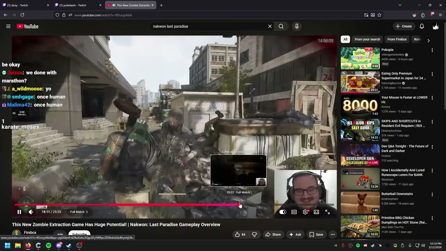Viewport: 446px width, 251px height.
Task: Open Steam from taskbar
Action: 69,245
